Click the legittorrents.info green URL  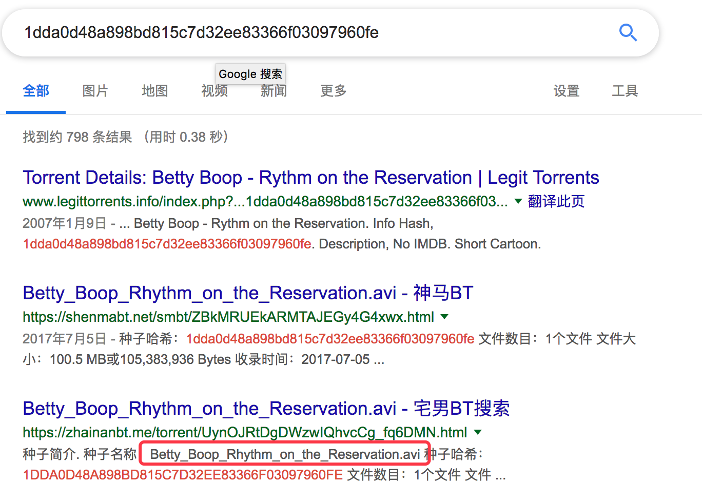pyautogui.click(x=265, y=201)
